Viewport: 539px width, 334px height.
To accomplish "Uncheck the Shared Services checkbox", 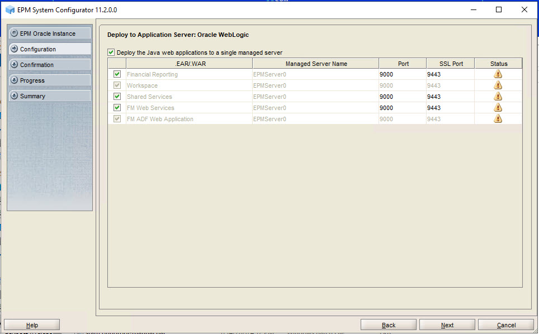I will click(117, 97).
